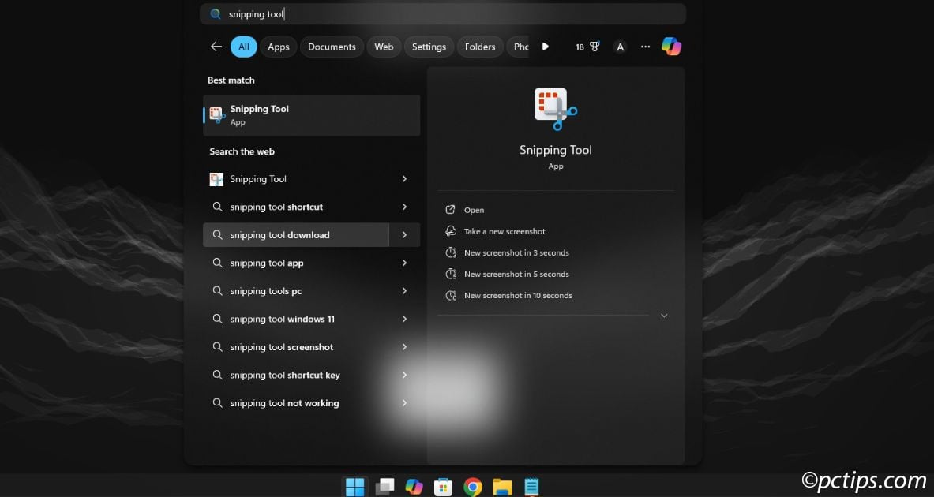This screenshot has height=497, width=934.
Task: Click the back arrow in search panel
Action: 216,47
